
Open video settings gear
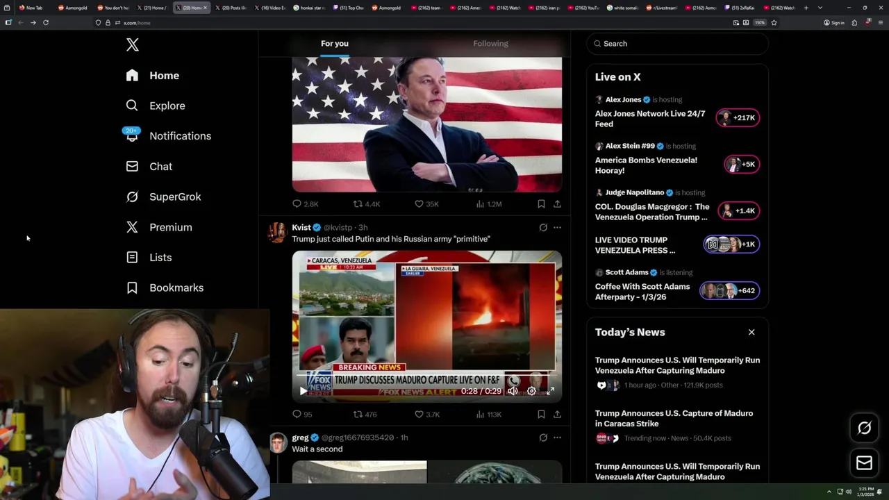(x=531, y=391)
